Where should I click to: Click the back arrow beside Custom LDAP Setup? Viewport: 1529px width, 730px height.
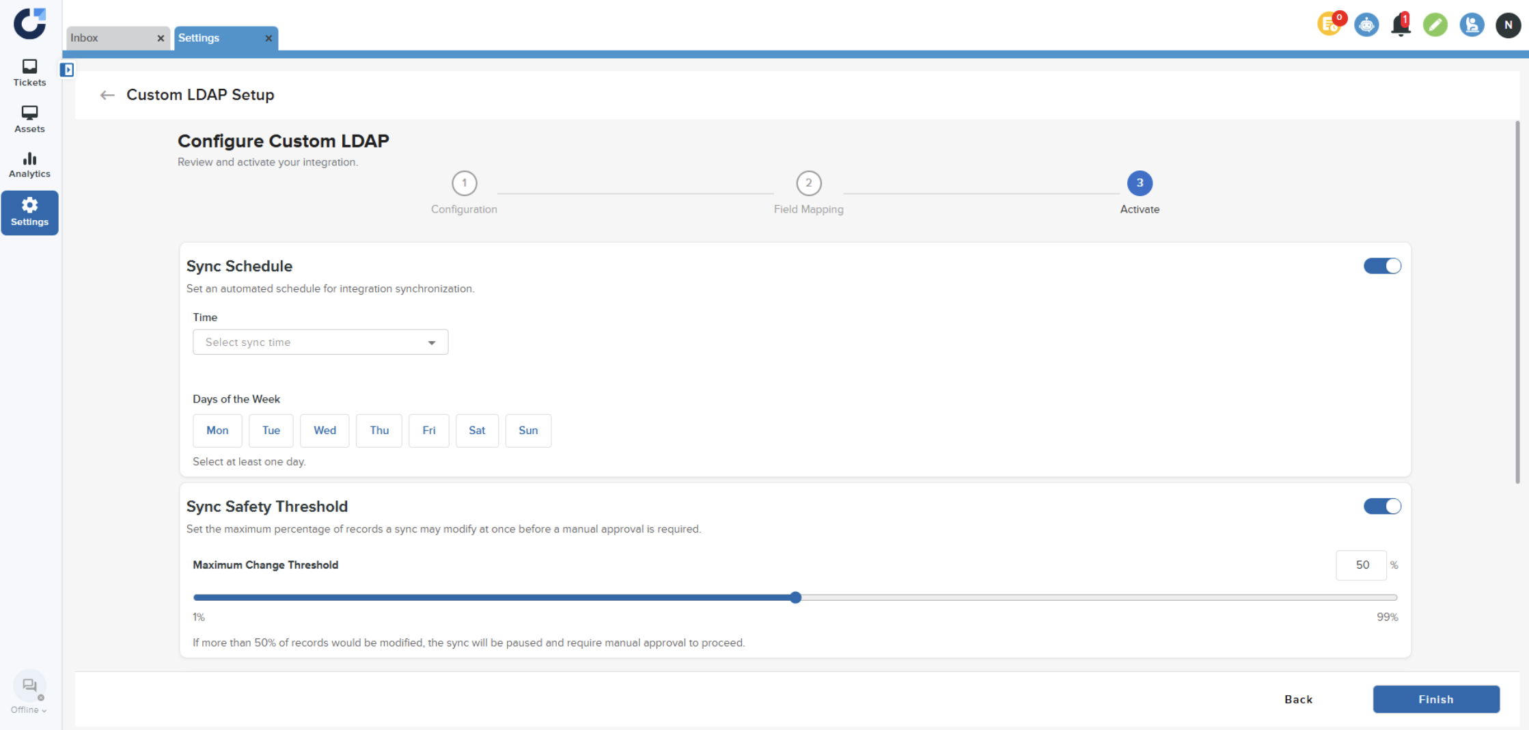[107, 95]
